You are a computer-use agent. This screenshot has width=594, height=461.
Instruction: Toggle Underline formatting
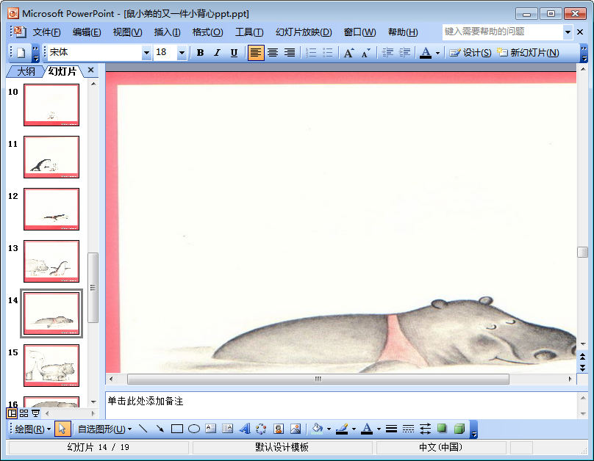(234, 53)
